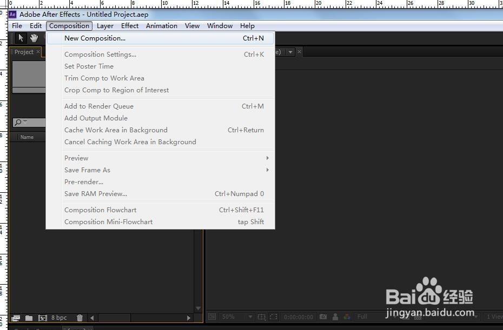The height and width of the screenshot is (330, 503).
Task: Open the Help menu
Action: pos(247,25)
